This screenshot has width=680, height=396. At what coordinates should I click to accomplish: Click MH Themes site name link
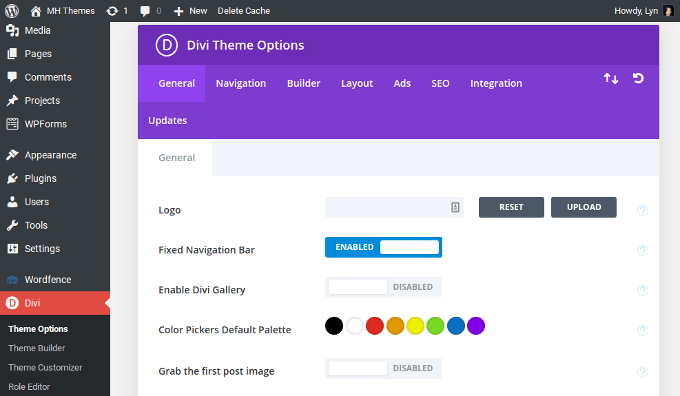(71, 11)
